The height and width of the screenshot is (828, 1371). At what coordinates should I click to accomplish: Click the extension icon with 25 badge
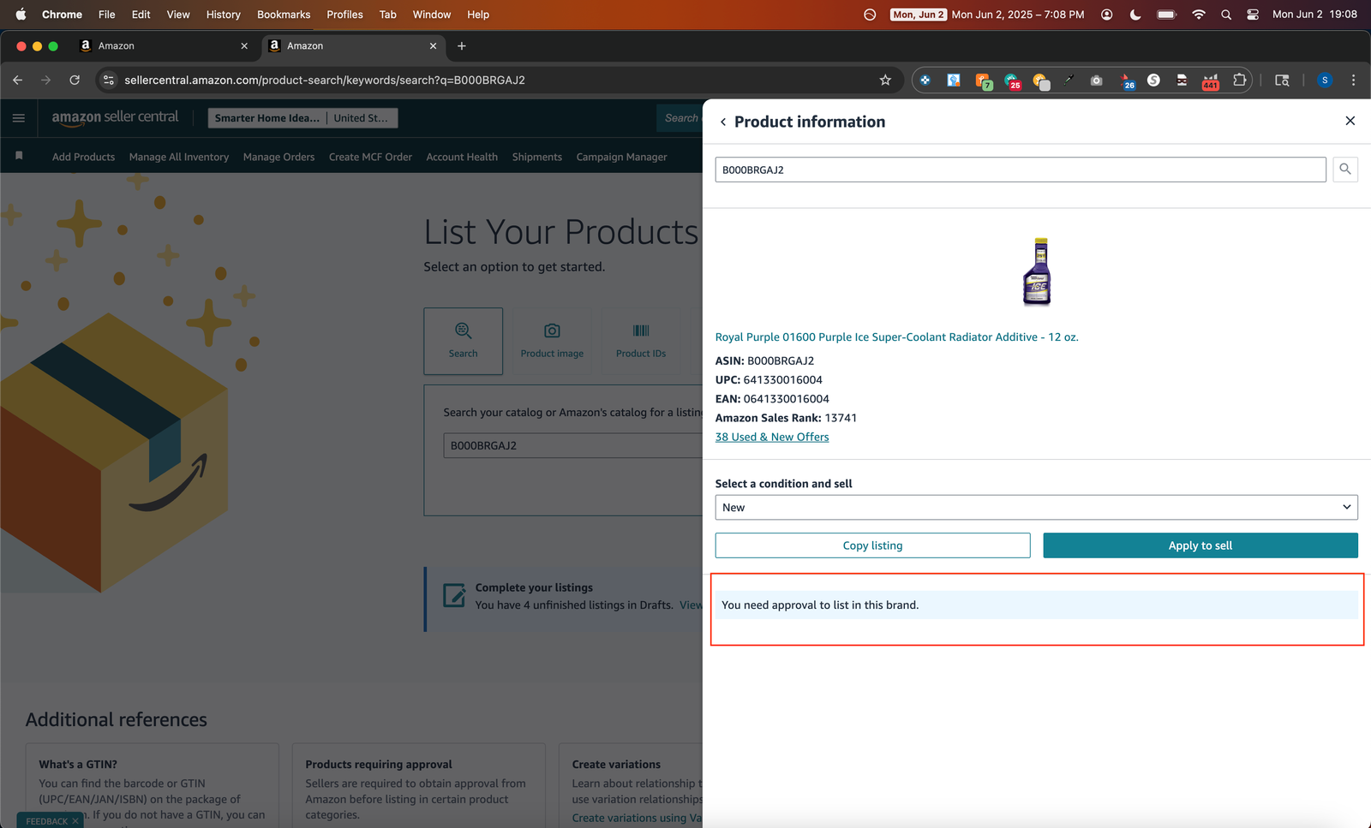pos(1013,80)
